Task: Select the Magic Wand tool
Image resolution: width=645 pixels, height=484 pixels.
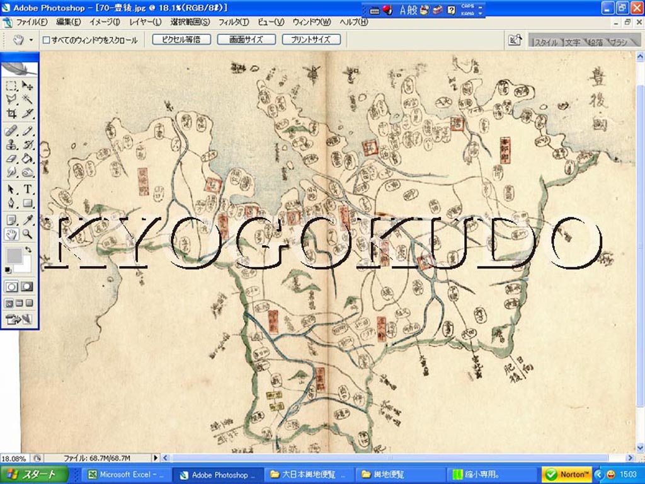Action: pyautogui.click(x=27, y=99)
